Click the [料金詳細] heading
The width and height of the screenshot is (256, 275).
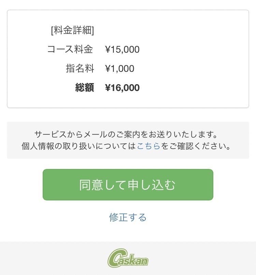coord(72,30)
